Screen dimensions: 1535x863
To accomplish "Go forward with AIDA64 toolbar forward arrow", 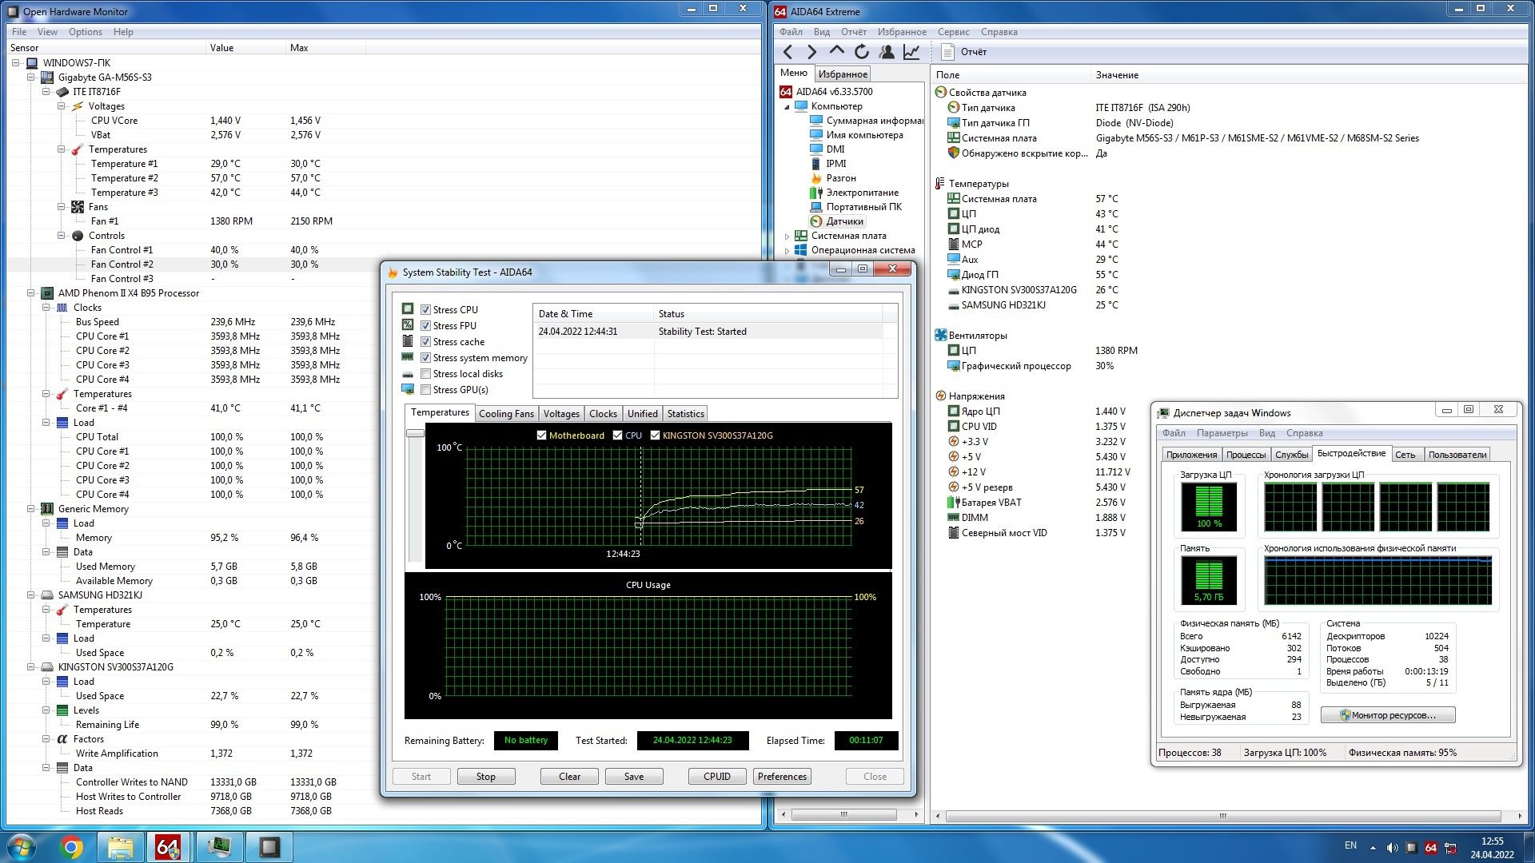I will pyautogui.click(x=812, y=52).
